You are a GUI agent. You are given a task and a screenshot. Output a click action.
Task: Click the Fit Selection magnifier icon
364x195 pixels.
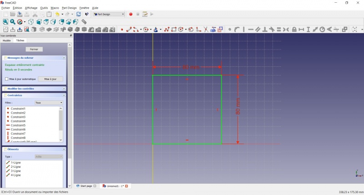13,22
